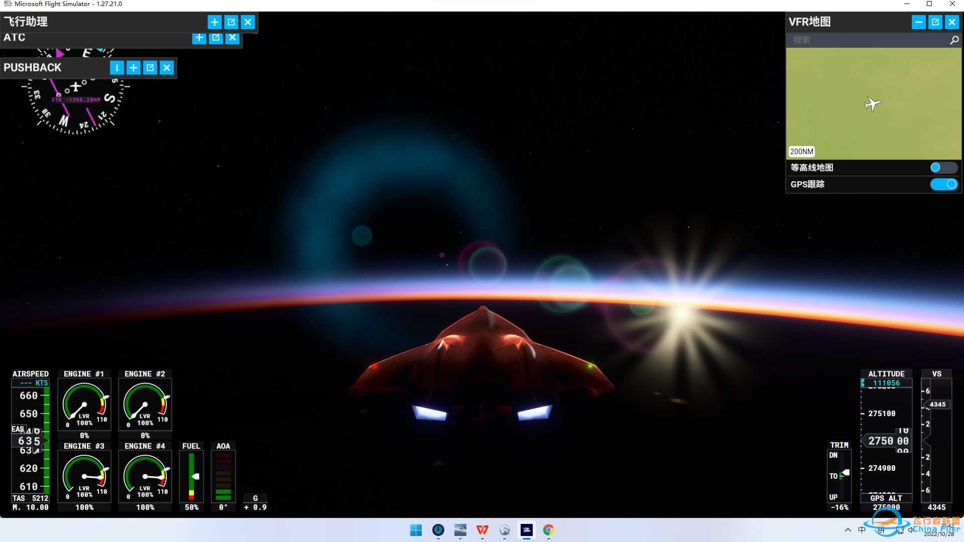Show hidden system tray icons
Viewport: 964px width, 542px height.
(848, 530)
